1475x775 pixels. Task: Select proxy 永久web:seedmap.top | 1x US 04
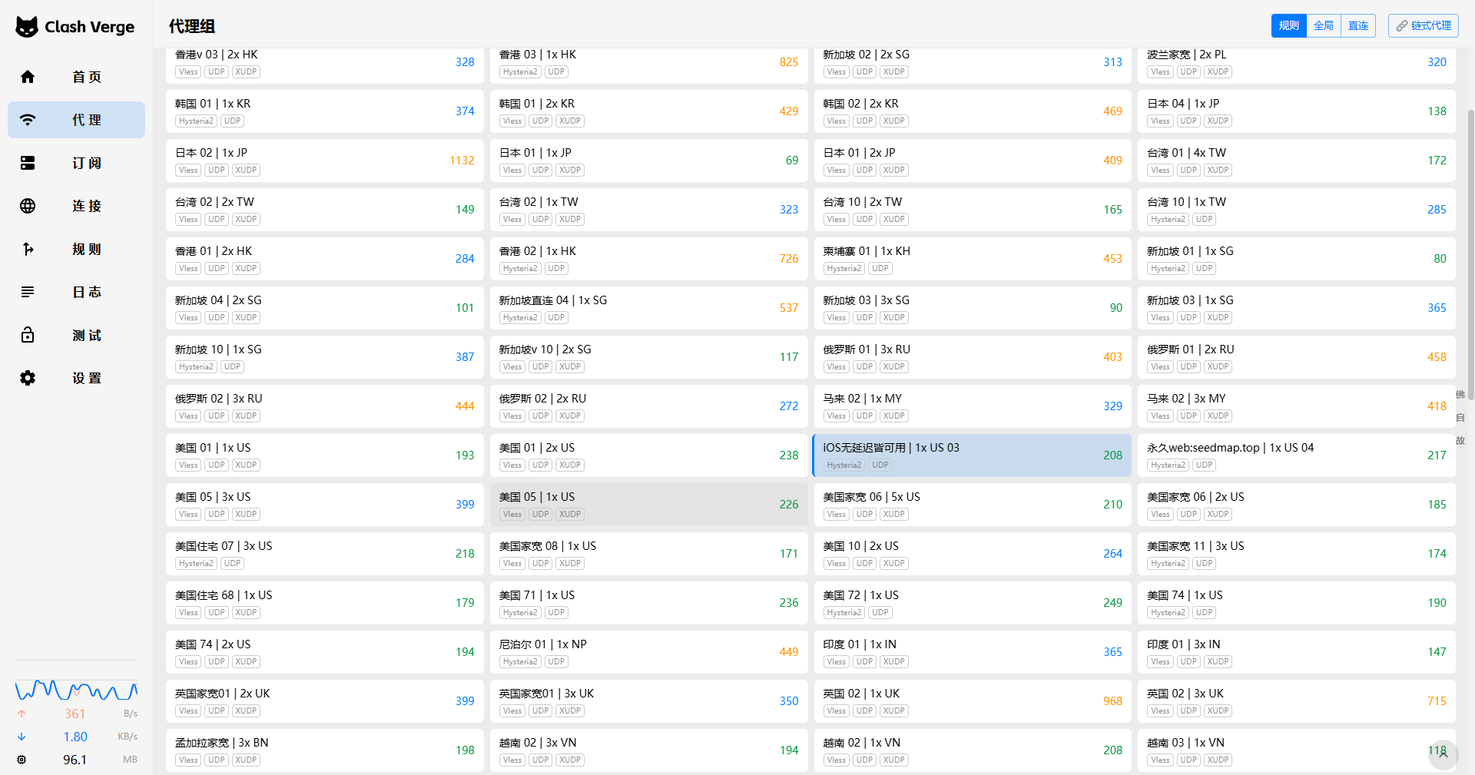tap(1296, 455)
